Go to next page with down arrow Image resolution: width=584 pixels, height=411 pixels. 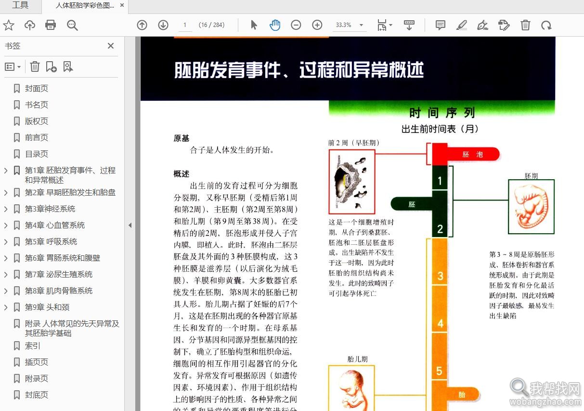pos(163,25)
